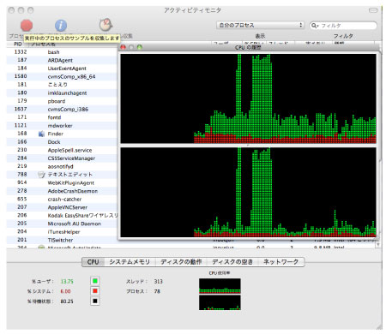Focus the filter search field
Viewport: 386px width, 334px height.
[x=343, y=26]
